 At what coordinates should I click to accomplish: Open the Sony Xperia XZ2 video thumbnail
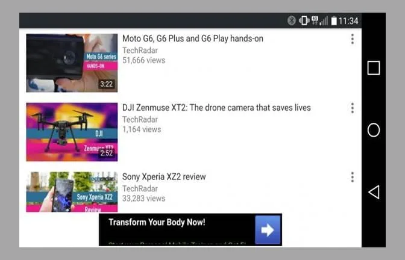click(72, 192)
